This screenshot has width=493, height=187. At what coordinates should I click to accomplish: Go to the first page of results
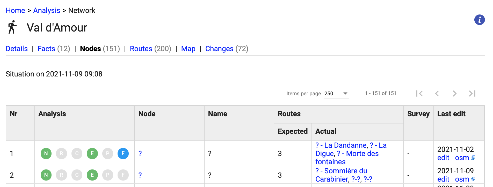pyautogui.click(x=419, y=93)
